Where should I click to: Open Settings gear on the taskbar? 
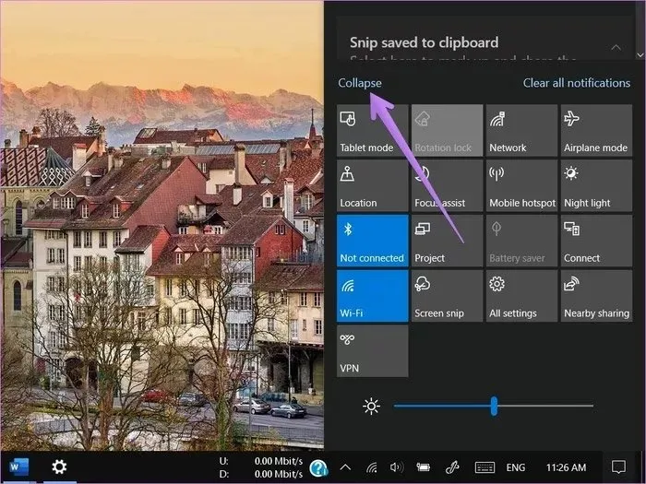coord(59,467)
